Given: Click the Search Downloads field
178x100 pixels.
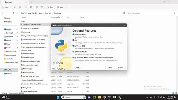Looking at the screenshot, I should click(x=152, y=13).
